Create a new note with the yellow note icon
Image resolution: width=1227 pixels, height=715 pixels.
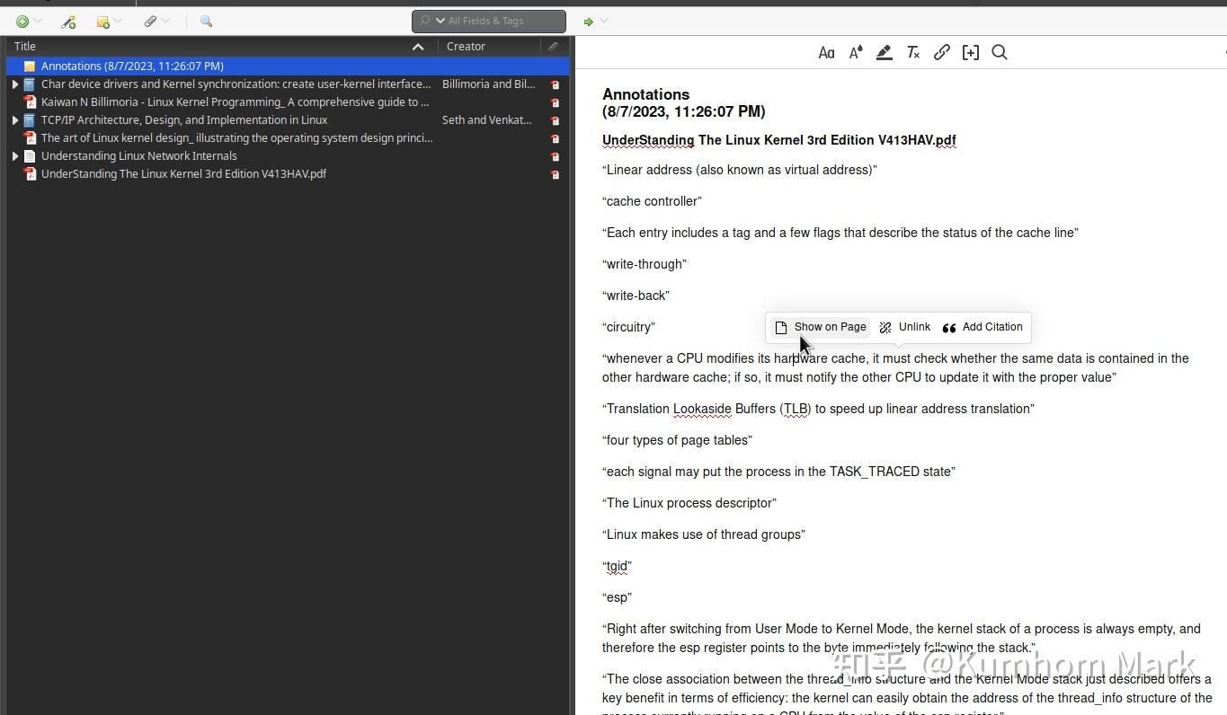[102, 21]
